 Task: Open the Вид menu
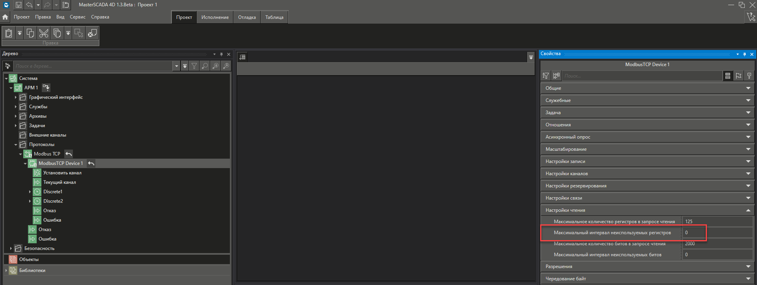click(60, 17)
